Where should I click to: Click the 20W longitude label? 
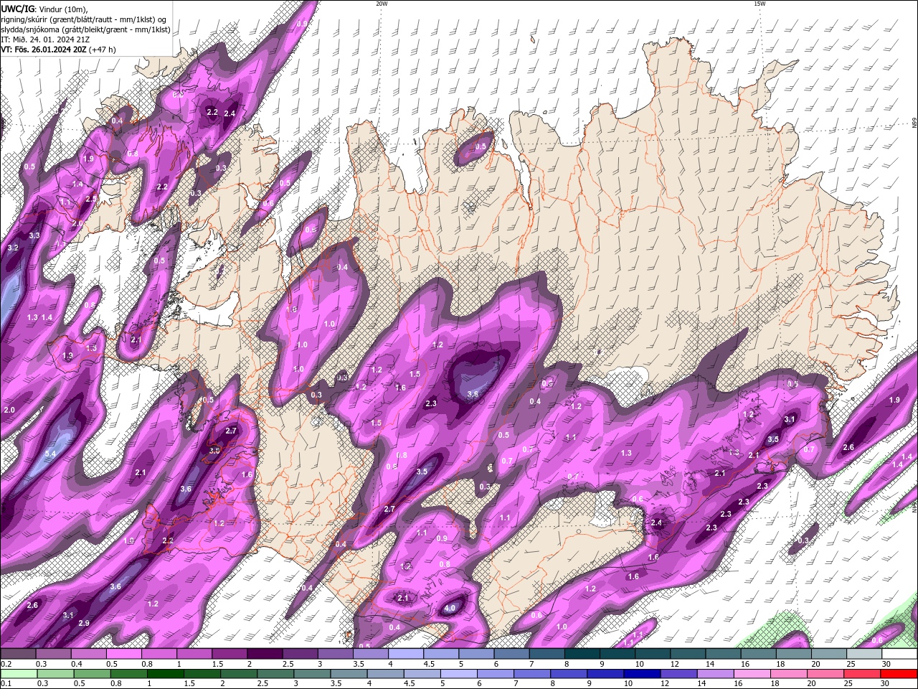coord(382,4)
